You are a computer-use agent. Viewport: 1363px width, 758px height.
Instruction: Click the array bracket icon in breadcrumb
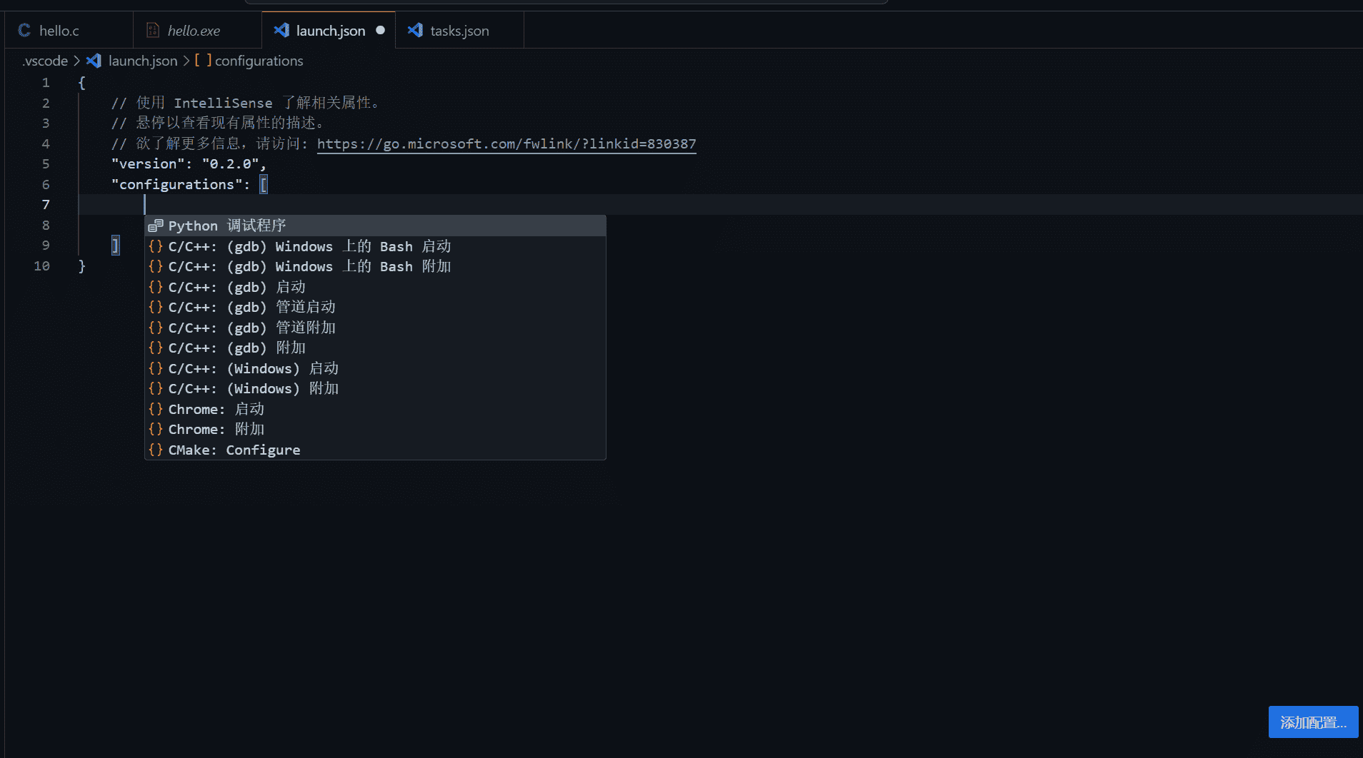203,61
